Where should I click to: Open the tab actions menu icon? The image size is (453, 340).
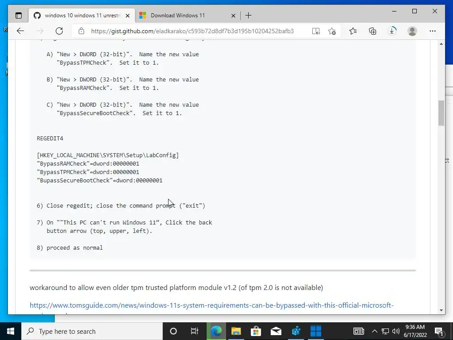coord(19,15)
